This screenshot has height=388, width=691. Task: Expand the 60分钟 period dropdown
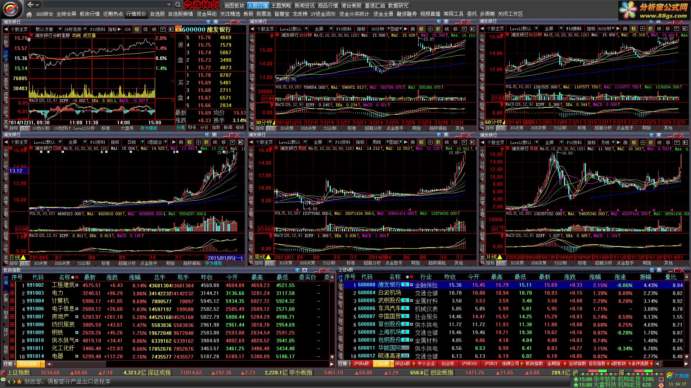pyautogui.click(x=614, y=29)
